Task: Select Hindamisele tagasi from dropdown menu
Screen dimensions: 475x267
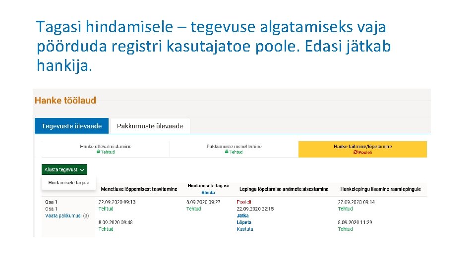Action: click(68, 183)
